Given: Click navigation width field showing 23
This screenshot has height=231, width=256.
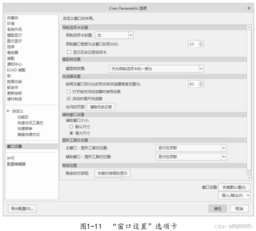Looking at the screenshot, I should (194, 44).
